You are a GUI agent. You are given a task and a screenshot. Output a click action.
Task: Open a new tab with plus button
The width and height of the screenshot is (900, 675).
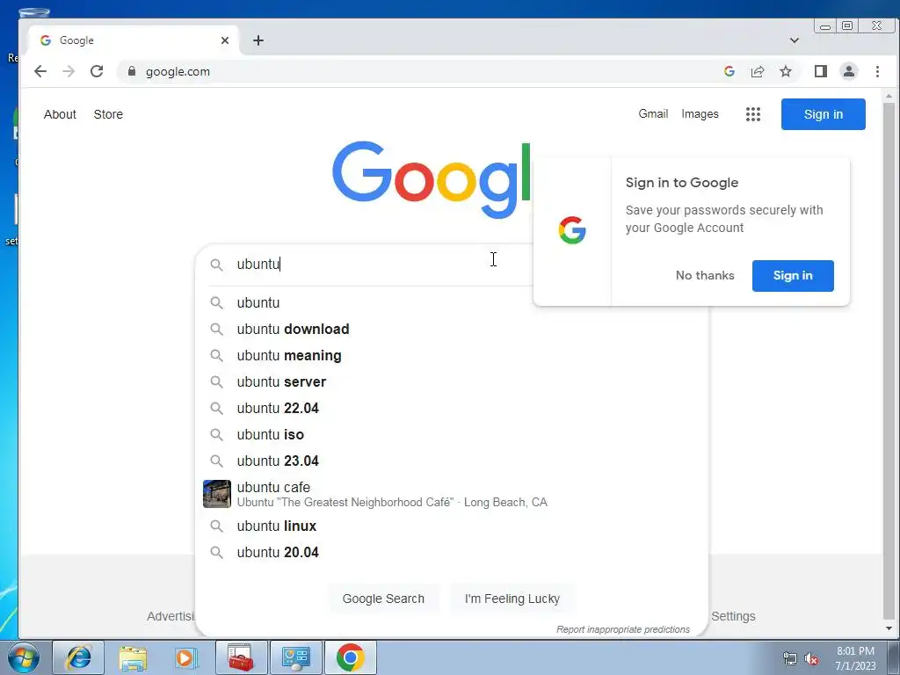[x=258, y=40]
